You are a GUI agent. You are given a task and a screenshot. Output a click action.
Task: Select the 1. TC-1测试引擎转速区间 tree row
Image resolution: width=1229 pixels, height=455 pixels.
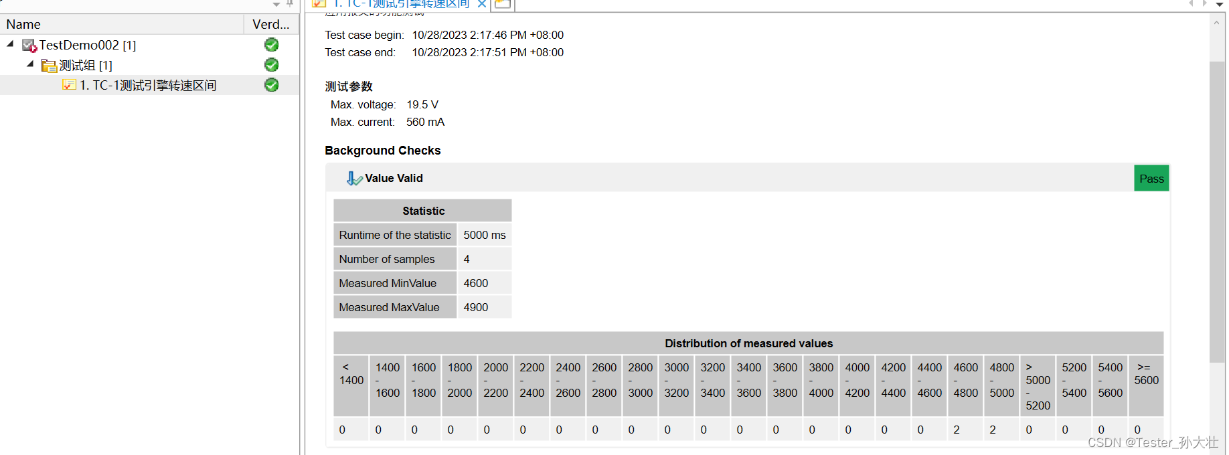pyautogui.click(x=148, y=85)
